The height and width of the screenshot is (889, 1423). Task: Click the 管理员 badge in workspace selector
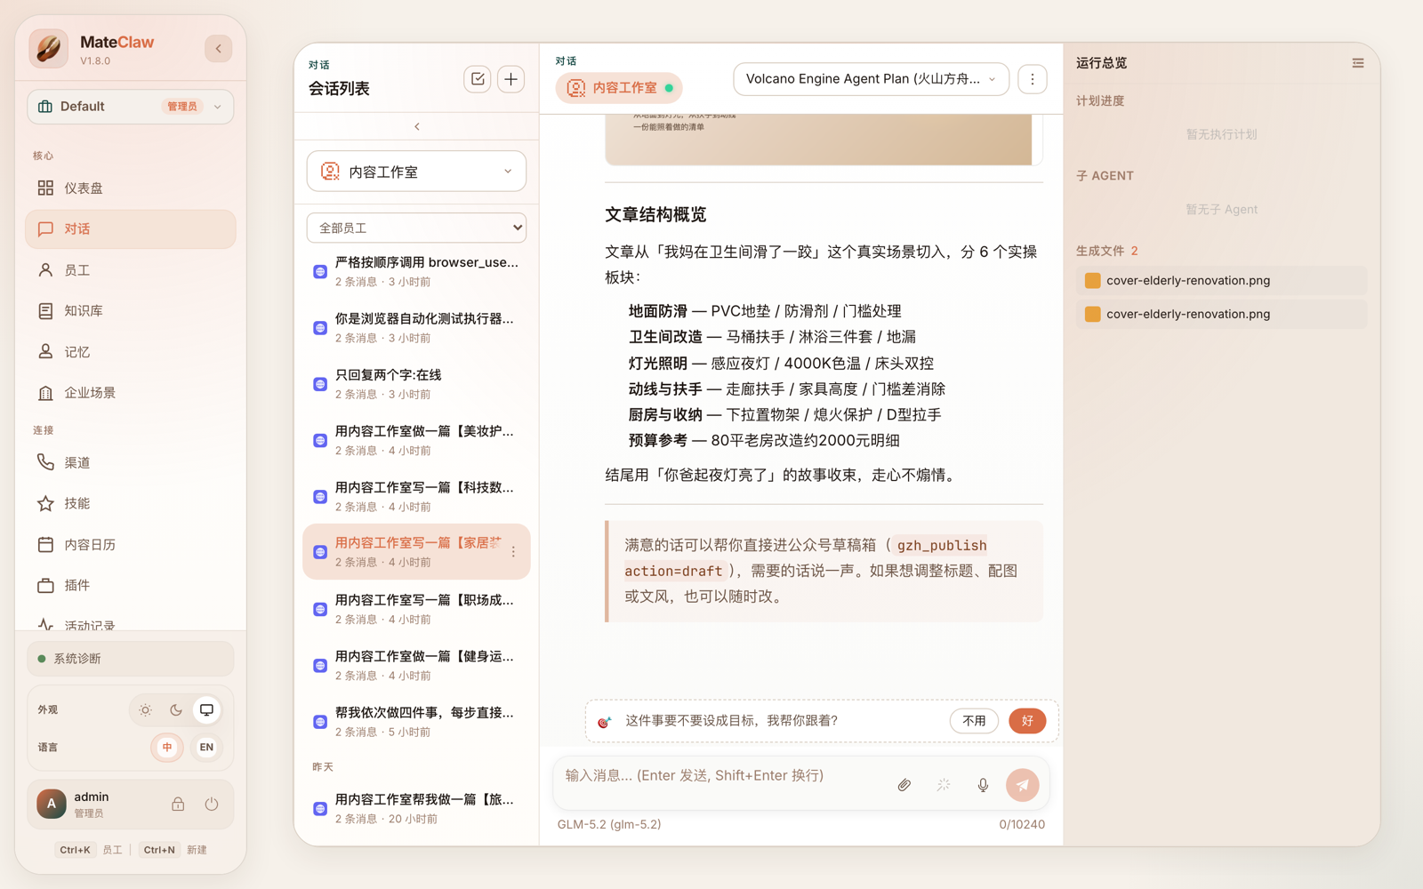(x=182, y=107)
